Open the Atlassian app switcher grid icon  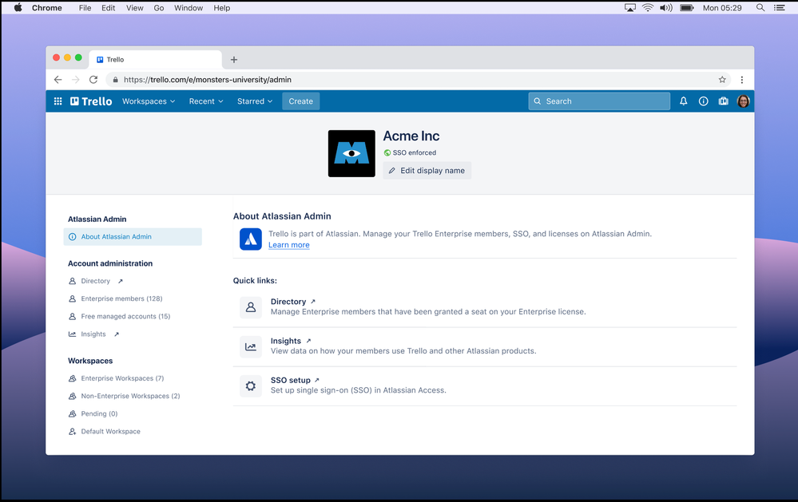pos(58,101)
